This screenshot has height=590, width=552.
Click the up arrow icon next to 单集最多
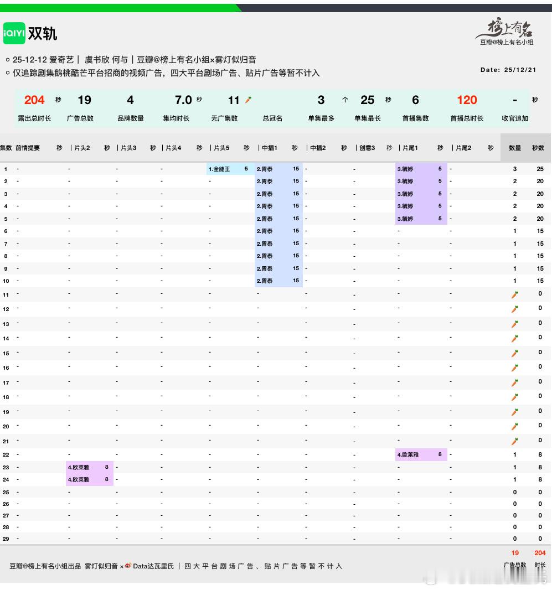(x=345, y=100)
